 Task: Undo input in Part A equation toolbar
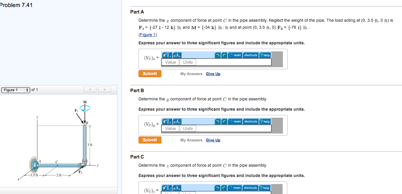click(x=217, y=55)
